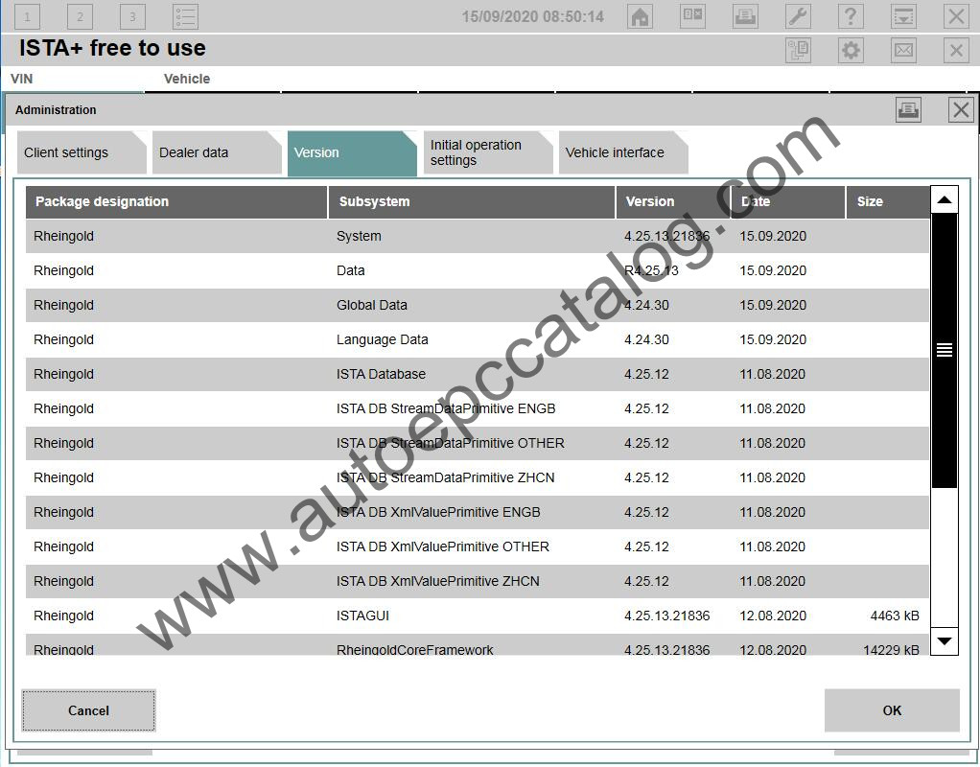980x767 pixels.
Task: Open the gear settings icon
Action: click(x=851, y=50)
